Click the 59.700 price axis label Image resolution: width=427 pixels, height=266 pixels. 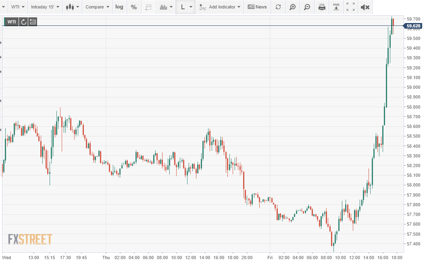pos(413,19)
